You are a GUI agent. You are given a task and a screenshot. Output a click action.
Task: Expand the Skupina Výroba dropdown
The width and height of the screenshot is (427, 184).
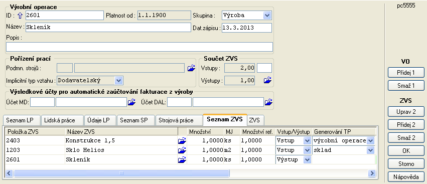click(267, 15)
